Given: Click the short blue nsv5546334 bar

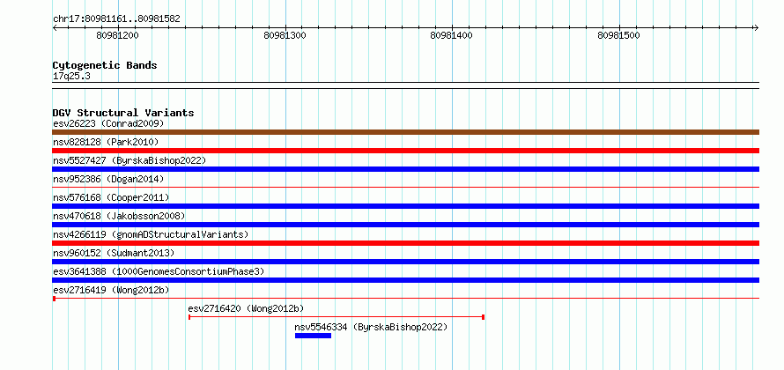Looking at the screenshot, I should click(313, 336).
